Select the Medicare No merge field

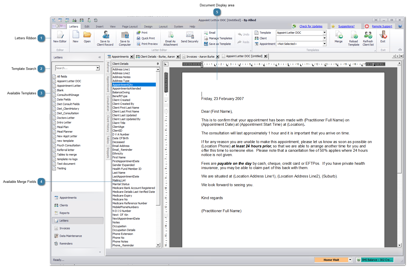click(120, 199)
